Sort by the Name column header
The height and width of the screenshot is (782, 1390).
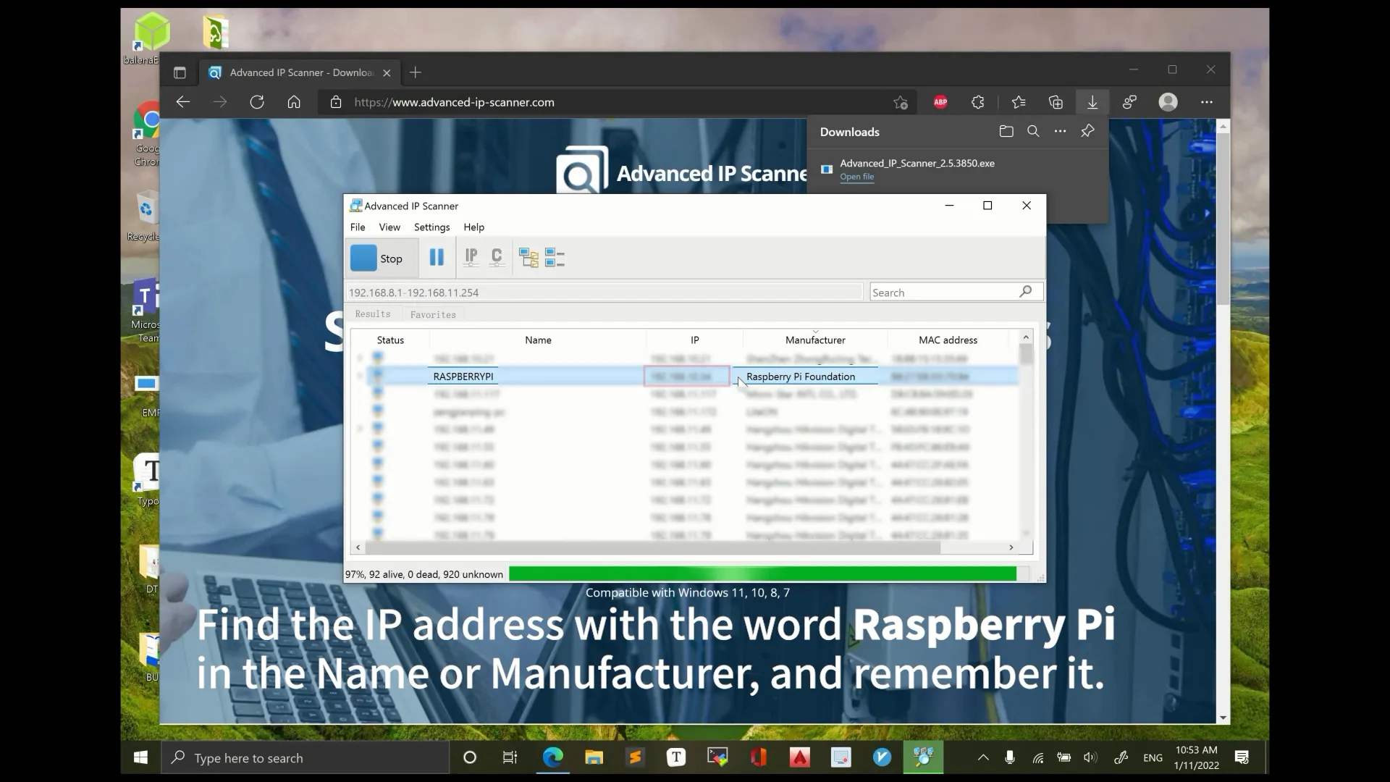click(x=538, y=340)
